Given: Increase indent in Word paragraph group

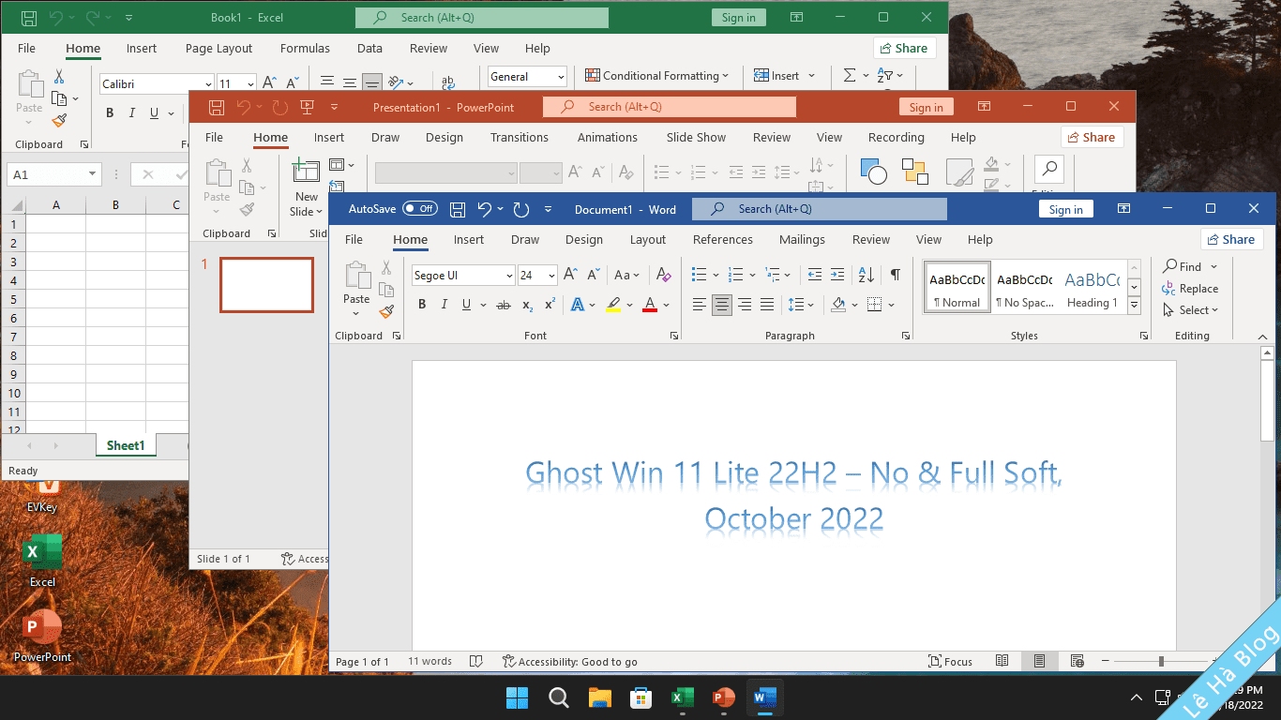Looking at the screenshot, I should pos(837,275).
